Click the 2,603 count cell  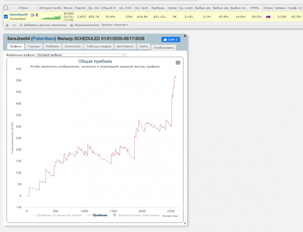point(80,17)
